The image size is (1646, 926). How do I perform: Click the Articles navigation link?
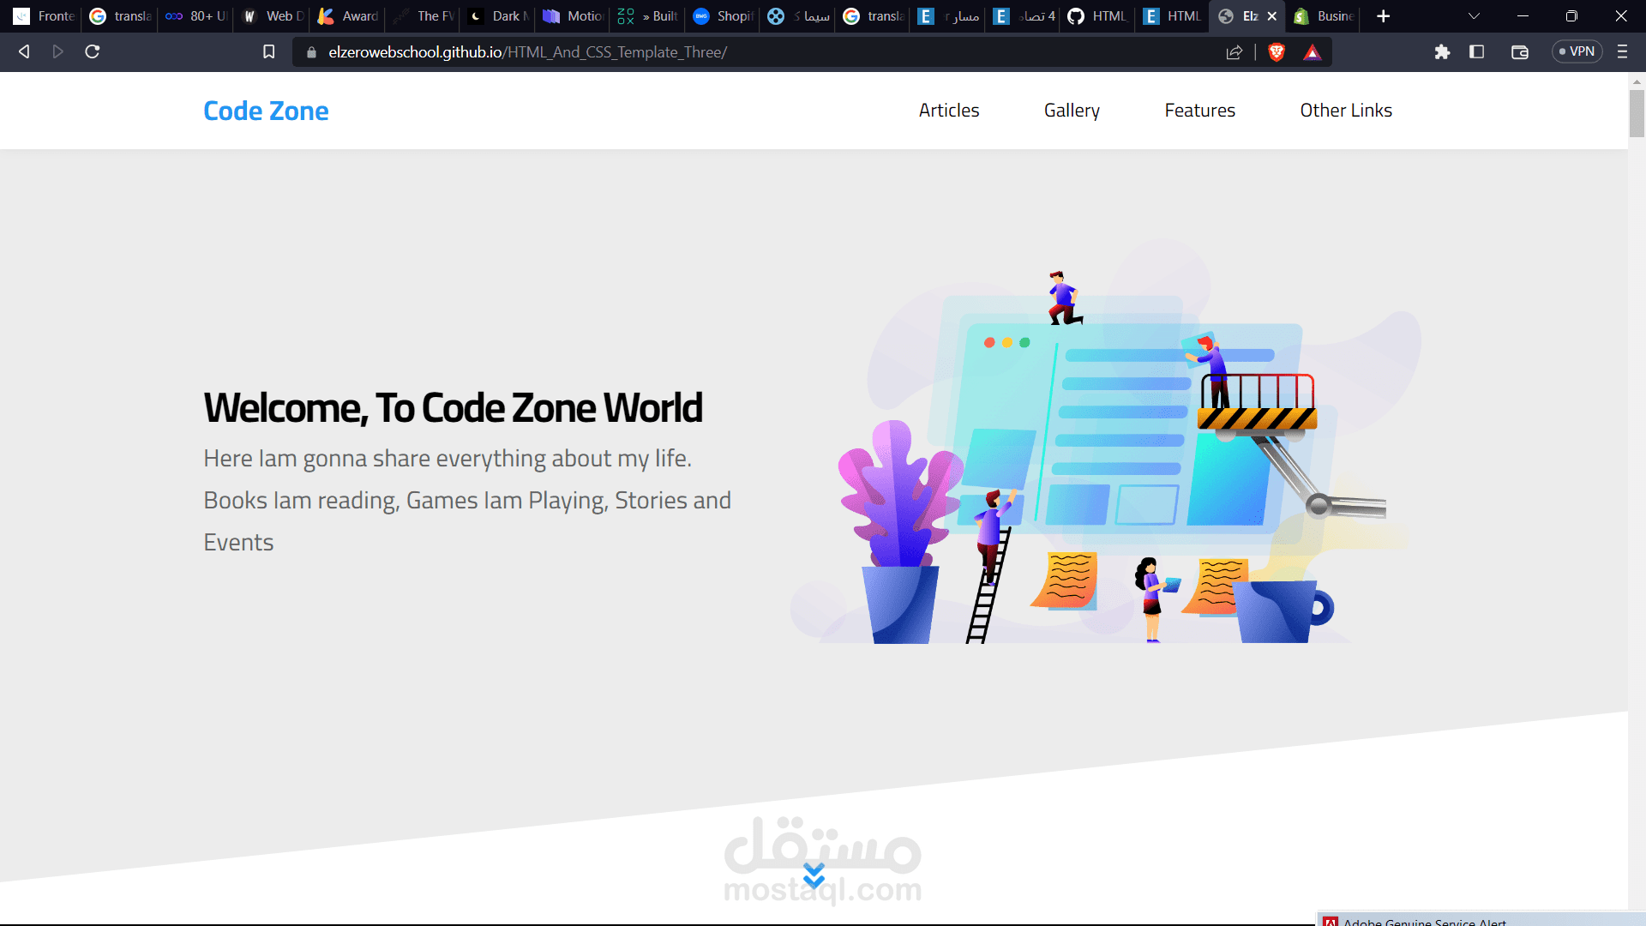coord(948,111)
